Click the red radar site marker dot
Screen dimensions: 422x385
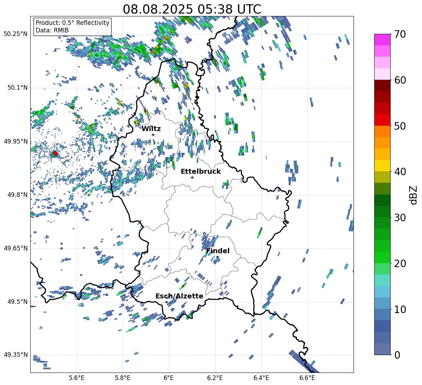pos(55,154)
